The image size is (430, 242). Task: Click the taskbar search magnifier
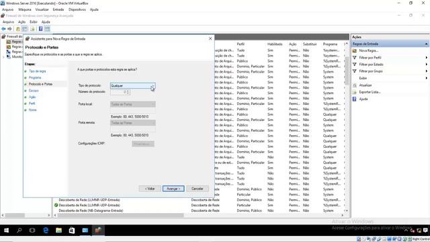pos(19,231)
